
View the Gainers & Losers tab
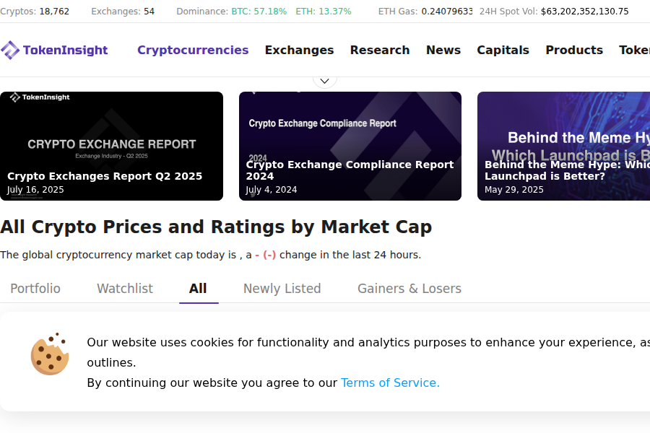coord(409,288)
